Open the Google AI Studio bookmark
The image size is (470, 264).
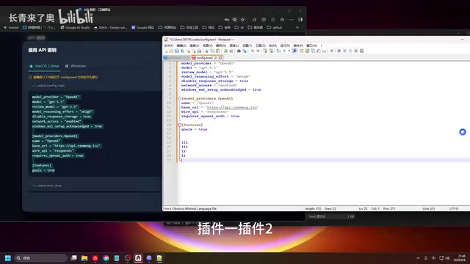(x=75, y=28)
